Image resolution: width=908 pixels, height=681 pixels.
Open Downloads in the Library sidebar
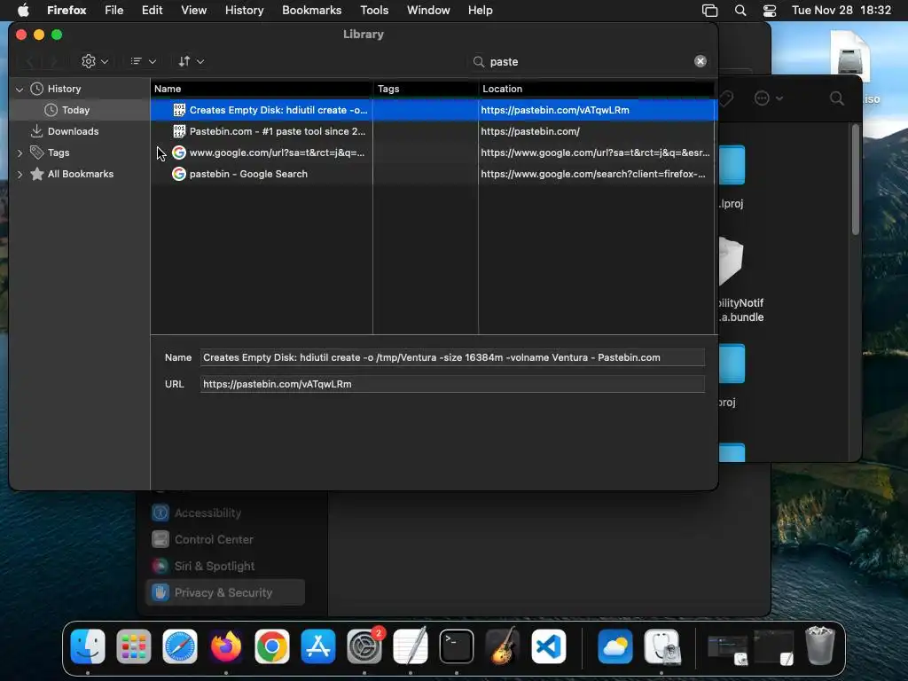[x=73, y=131]
